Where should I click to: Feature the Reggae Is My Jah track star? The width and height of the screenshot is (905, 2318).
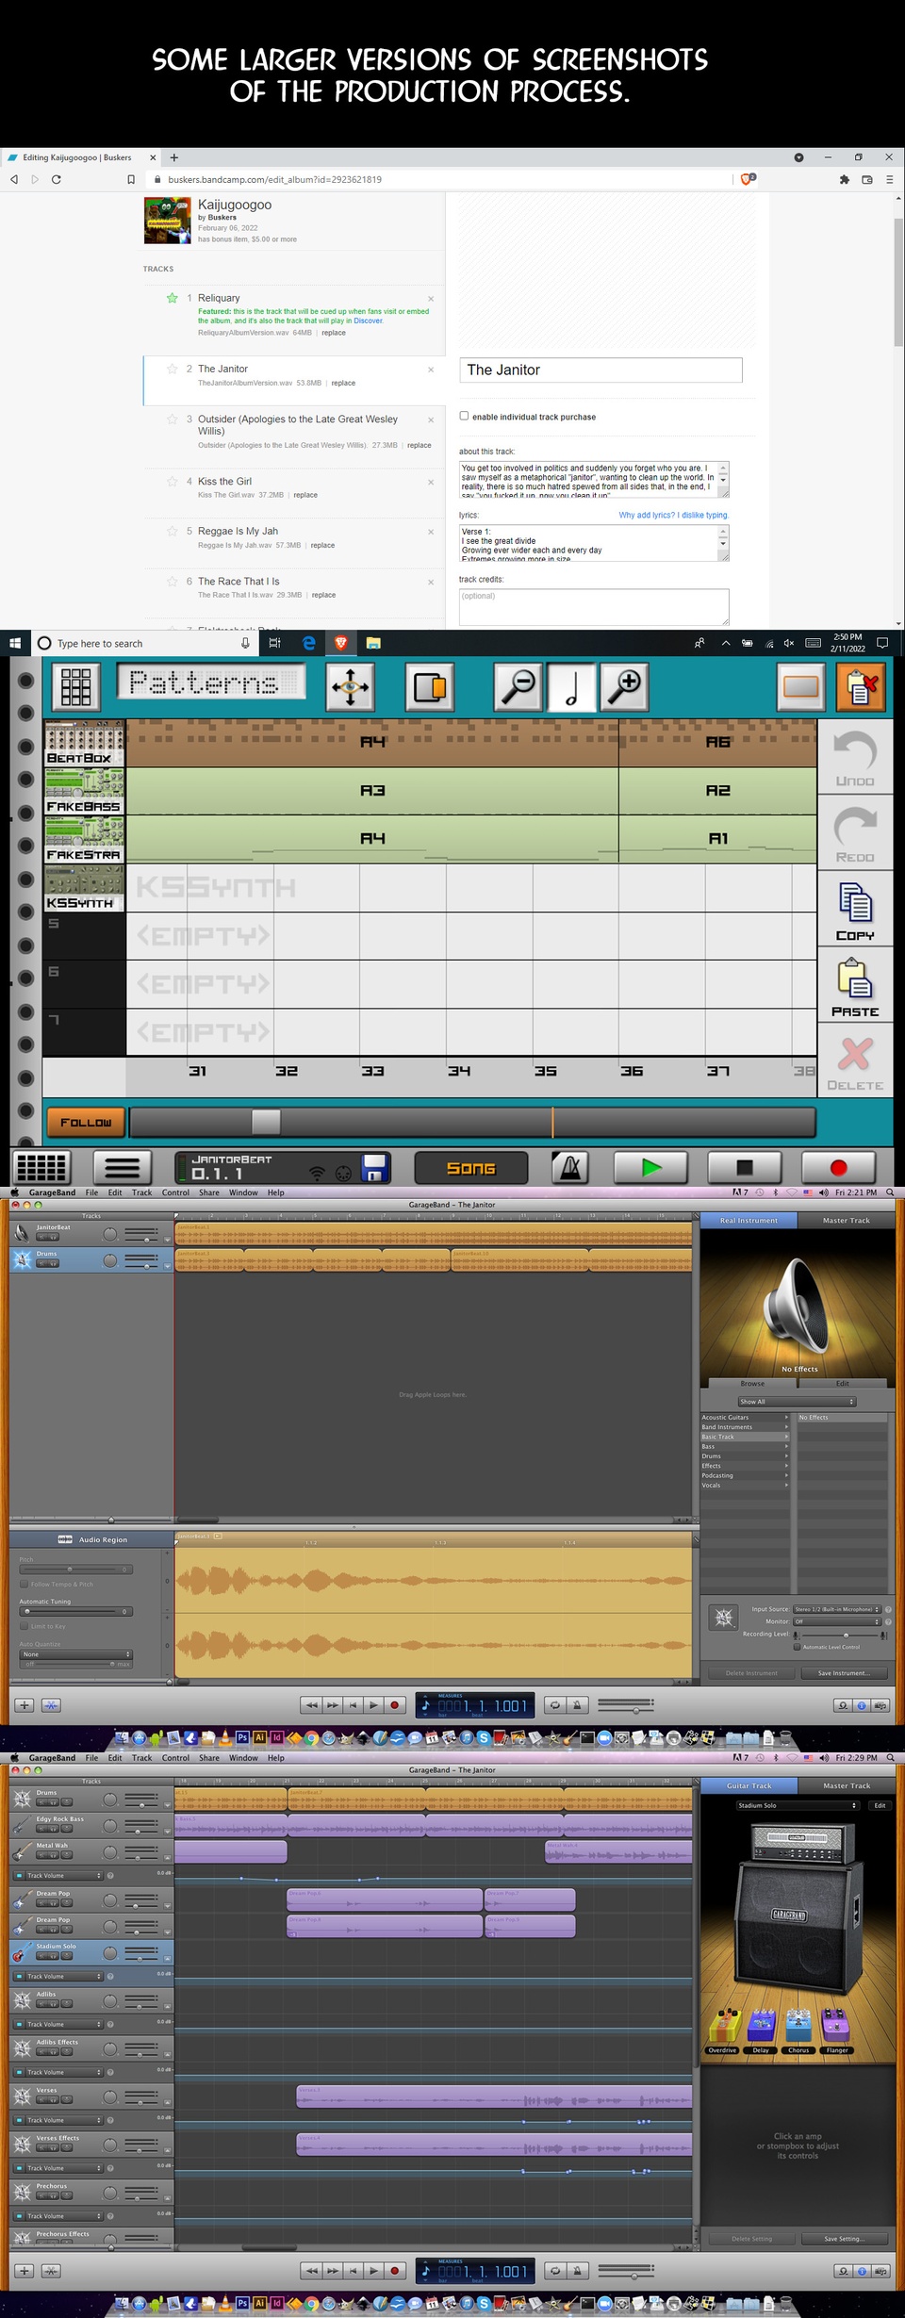[x=172, y=531]
